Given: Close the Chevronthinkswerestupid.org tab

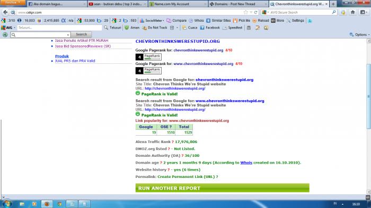Looking at the screenshot, I should (x=326, y=4).
